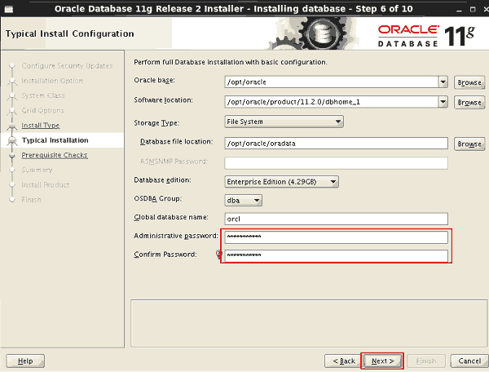The width and height of the screenshot is (489, 372).
Task: Click the Typical Install Configuration heading
Action: 69,33
